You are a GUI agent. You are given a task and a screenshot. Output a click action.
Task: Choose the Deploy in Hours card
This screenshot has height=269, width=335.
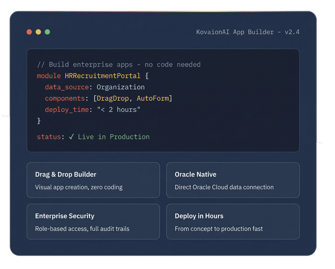tap(233, 222)
